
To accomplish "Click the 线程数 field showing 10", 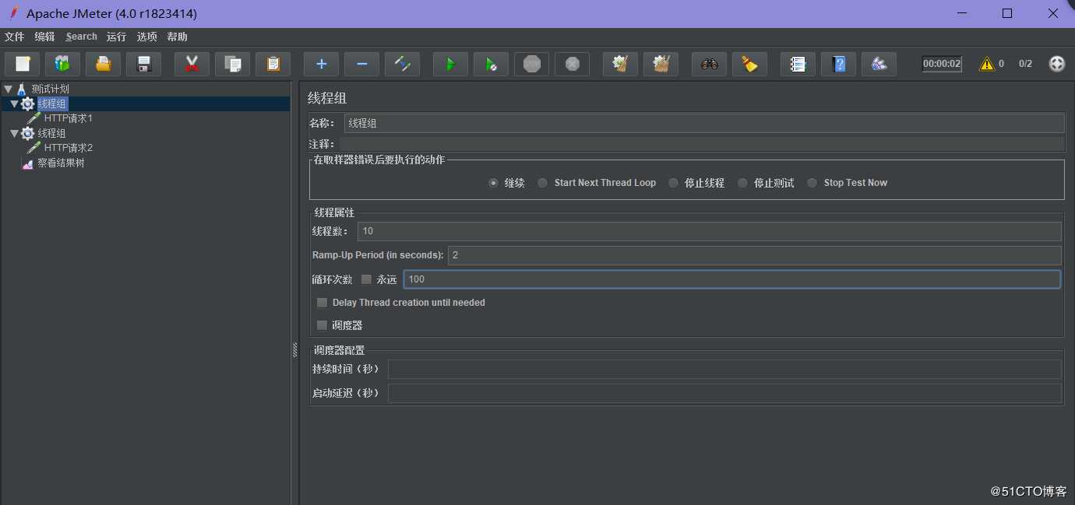I will [709, 231].
